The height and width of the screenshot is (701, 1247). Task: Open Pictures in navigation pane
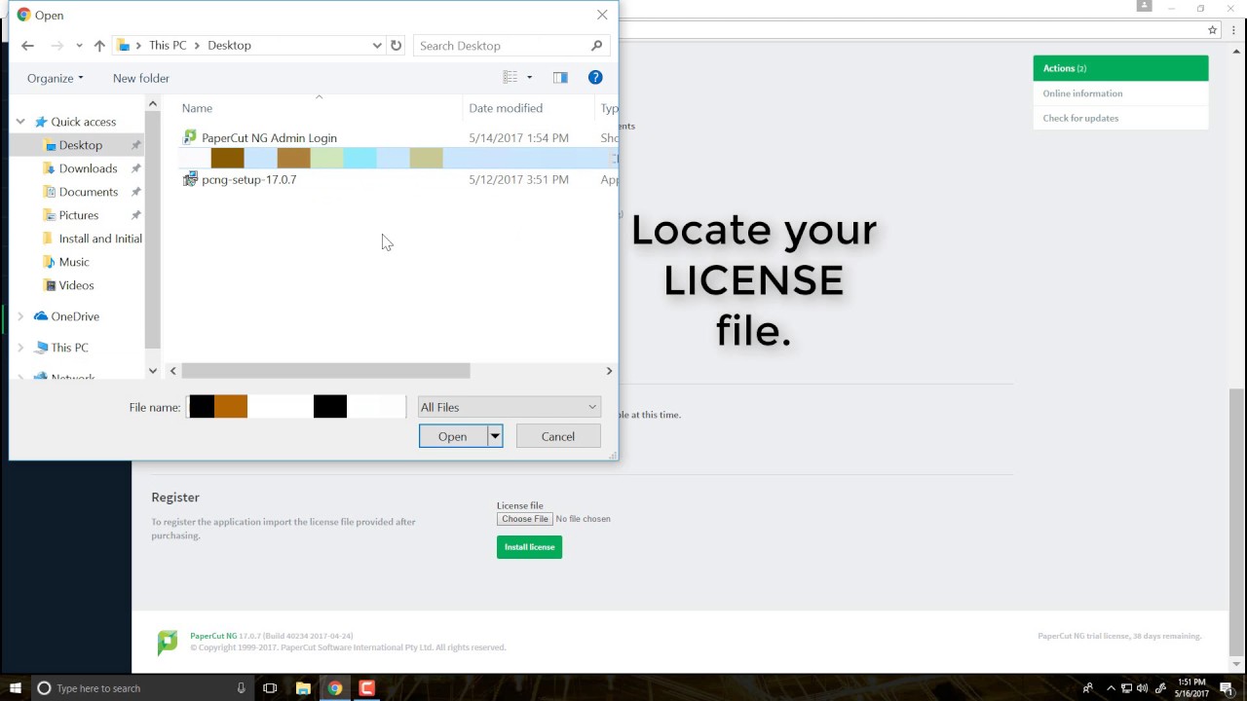tap(78, 215)
